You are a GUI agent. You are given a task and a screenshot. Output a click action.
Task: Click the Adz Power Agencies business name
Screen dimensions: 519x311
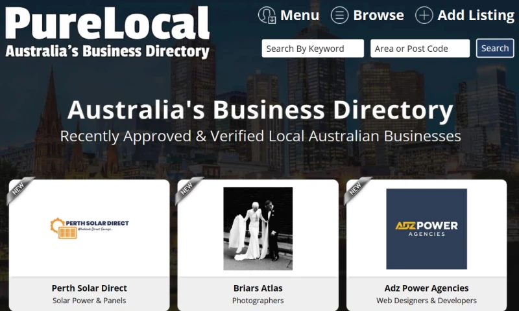click(426, 288)
